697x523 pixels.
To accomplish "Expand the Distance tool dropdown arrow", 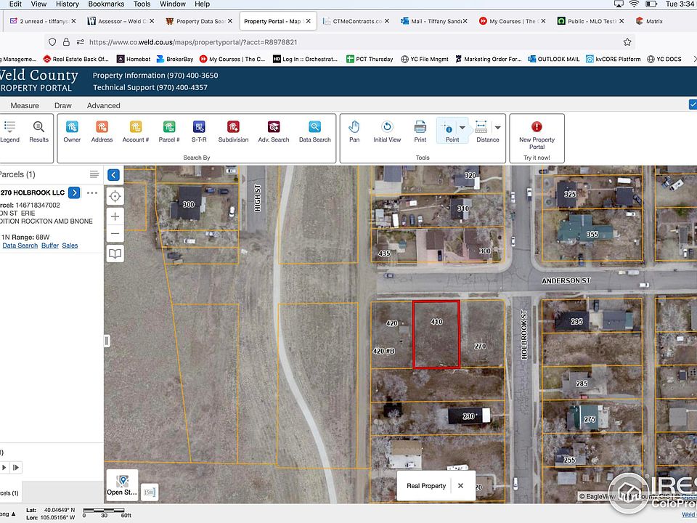I will click(x=497, y=128).
